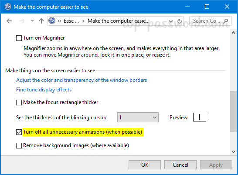
Task: Enable the Turn on Magnifier checkbox
Action: click(19, 38)
